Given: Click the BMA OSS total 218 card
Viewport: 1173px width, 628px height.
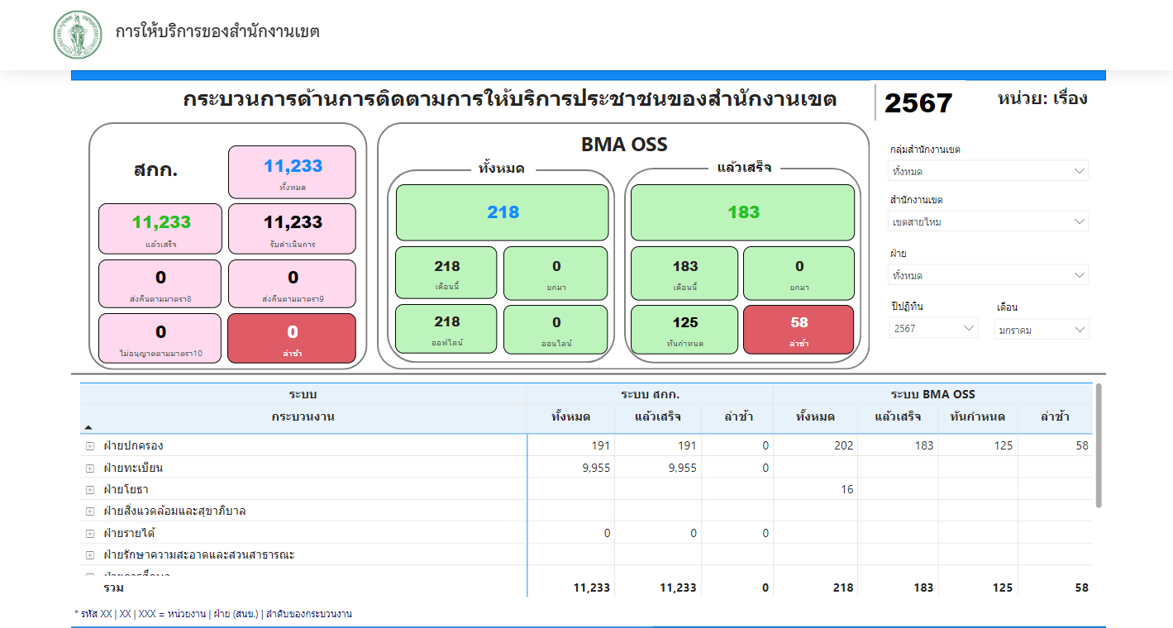Looking at the screenshot, I should 503,212.
